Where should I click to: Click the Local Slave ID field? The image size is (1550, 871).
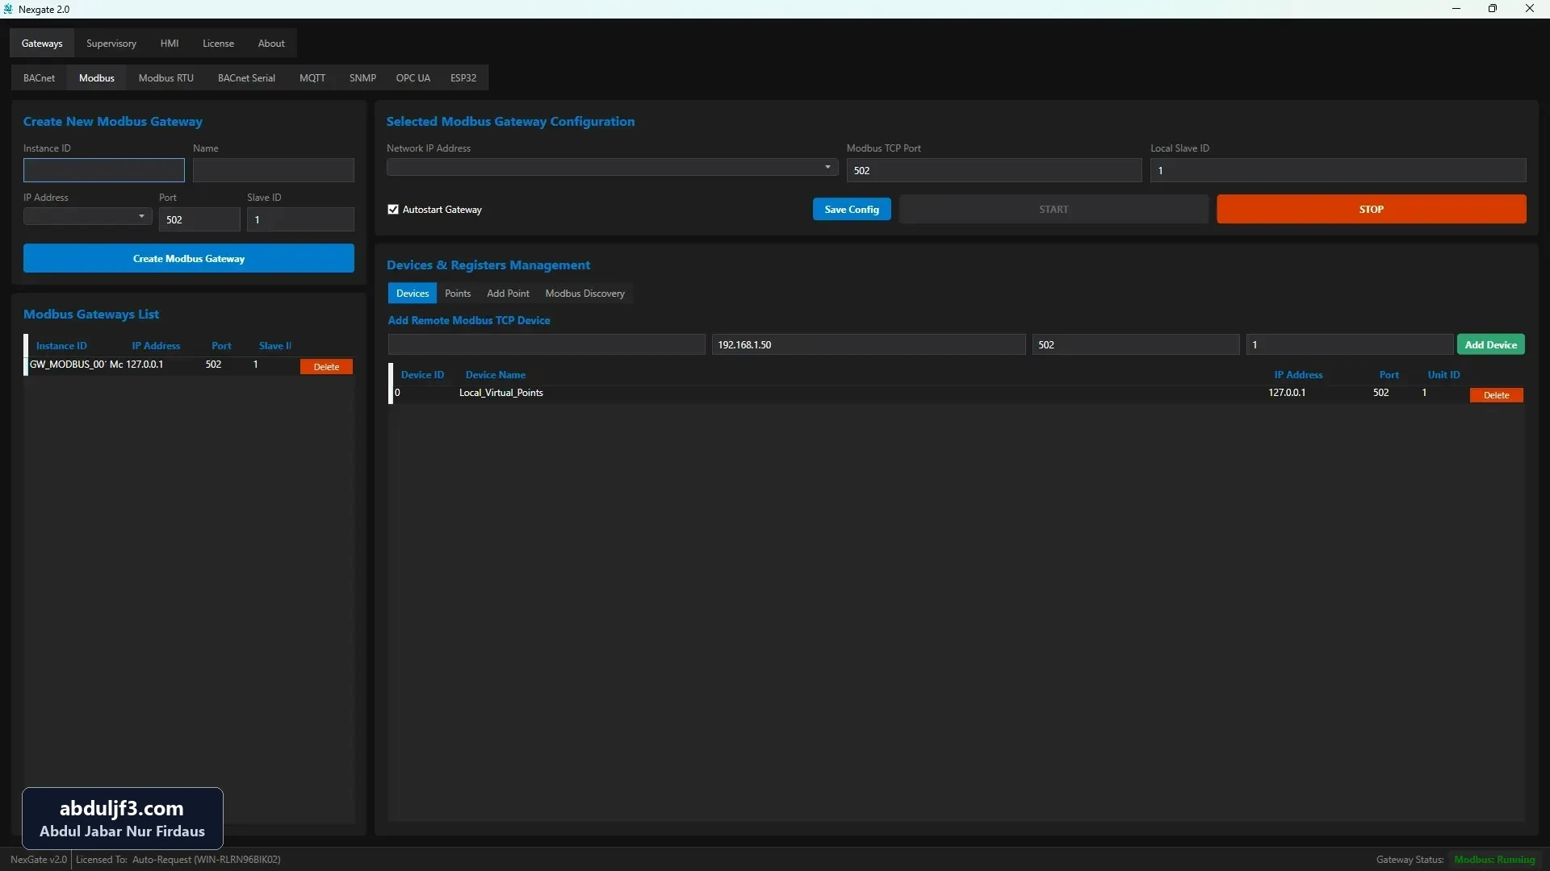click(1338, 170)
